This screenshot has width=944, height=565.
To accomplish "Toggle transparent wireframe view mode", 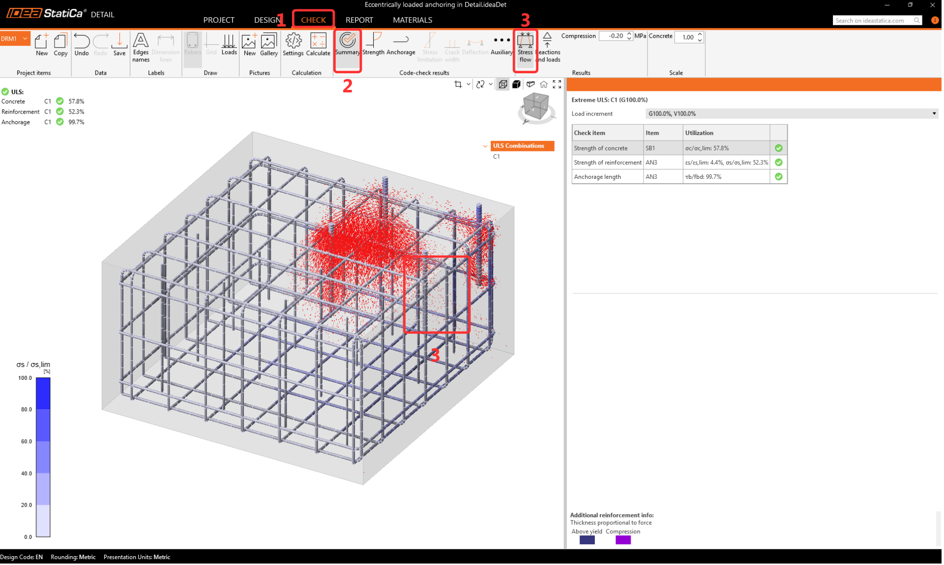I will pos(503,85).
